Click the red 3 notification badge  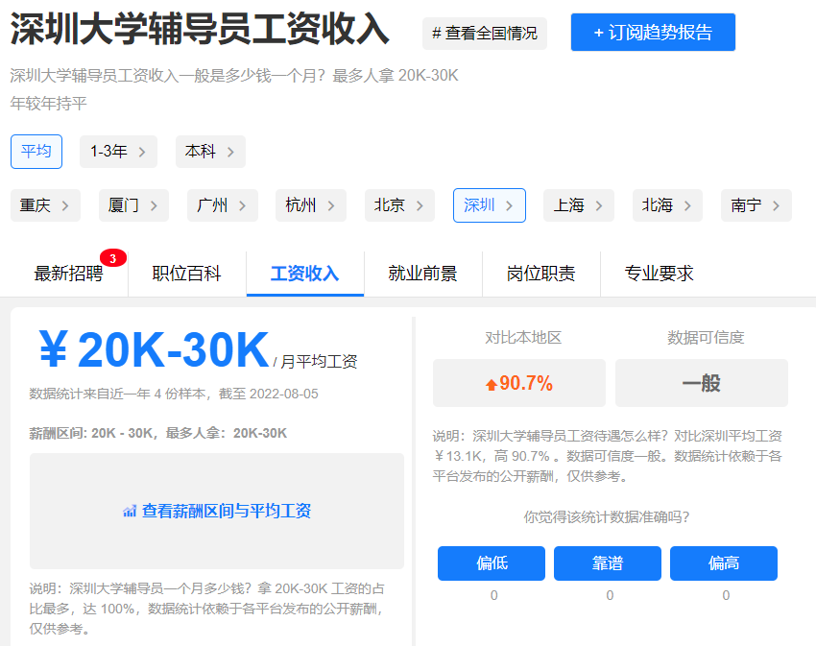click(x=113, y=259)
